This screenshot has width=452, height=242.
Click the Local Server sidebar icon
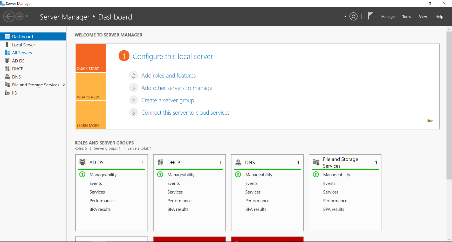[7, 45]
